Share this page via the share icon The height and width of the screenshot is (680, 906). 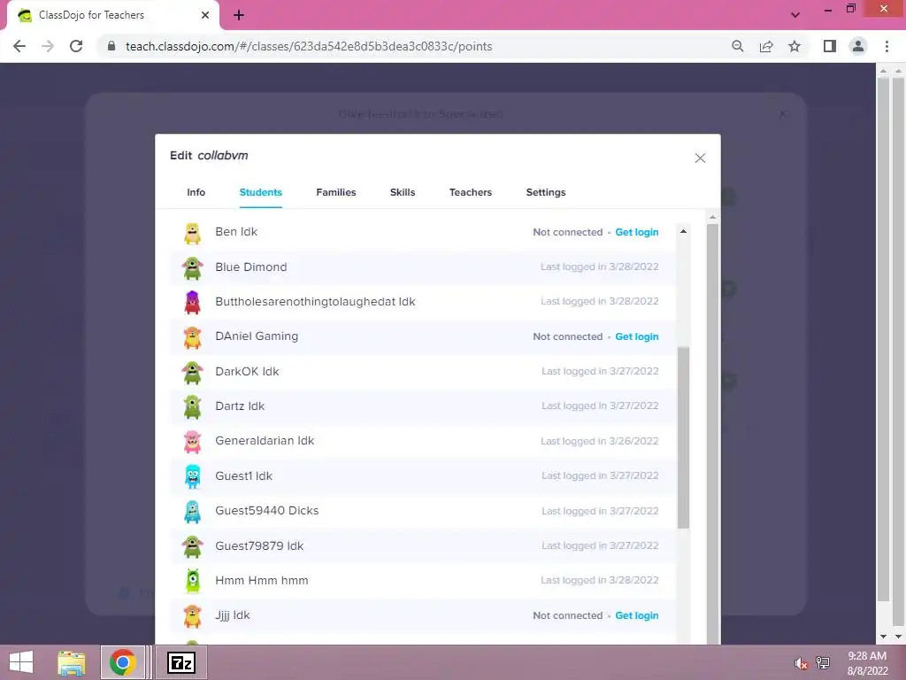coord(766,46)
